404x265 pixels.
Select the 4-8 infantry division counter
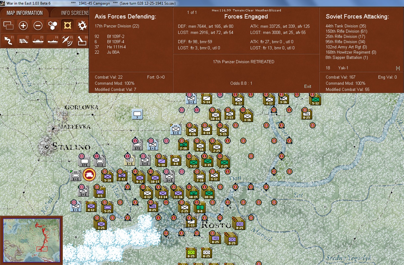[x=176, y=160]
